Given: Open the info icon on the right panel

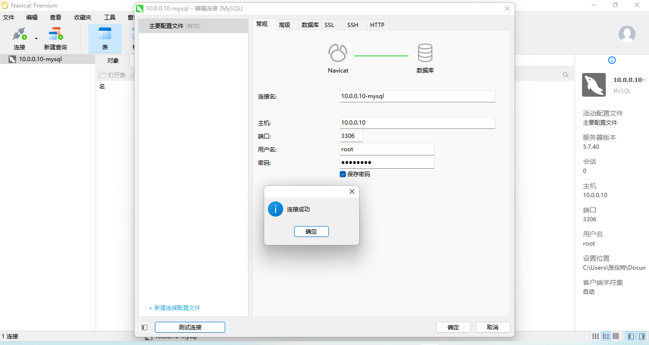Looking at the screenshot, I should coord(612,60).
